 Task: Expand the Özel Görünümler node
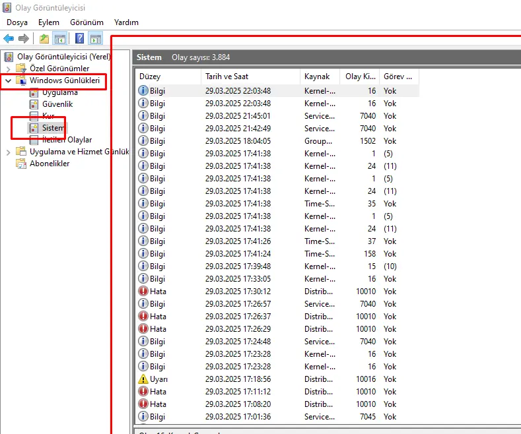coord(9,69)
